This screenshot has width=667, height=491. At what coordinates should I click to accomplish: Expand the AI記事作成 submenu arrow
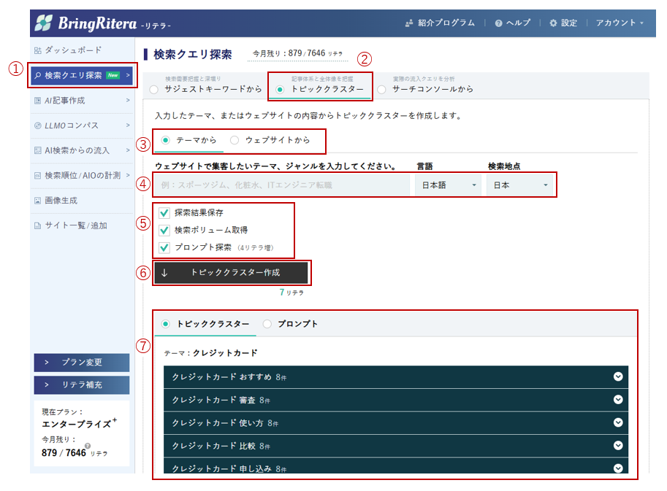click(x=128, y=100)
